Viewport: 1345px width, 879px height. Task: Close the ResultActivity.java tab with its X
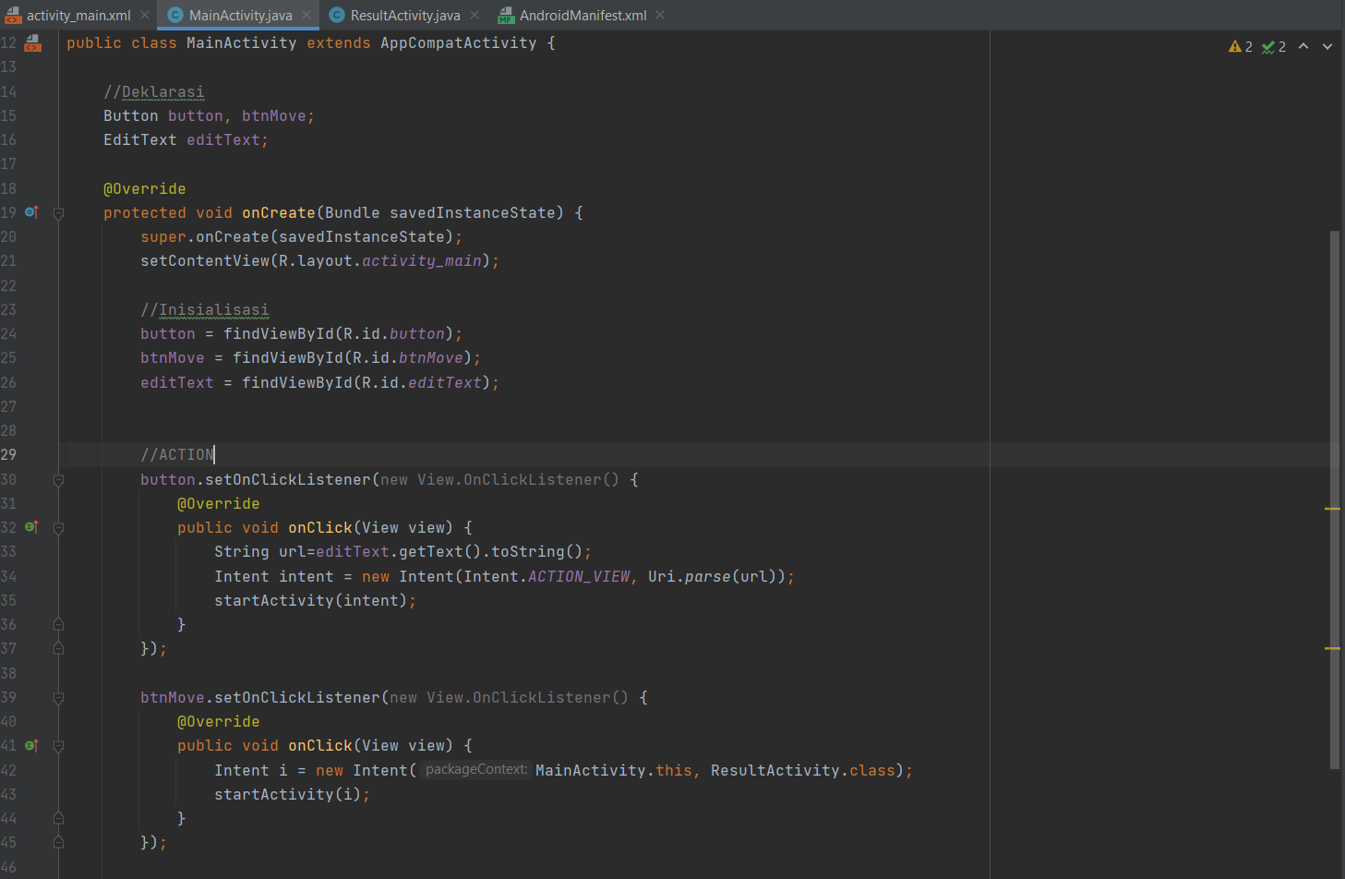[x=476, y=15]
